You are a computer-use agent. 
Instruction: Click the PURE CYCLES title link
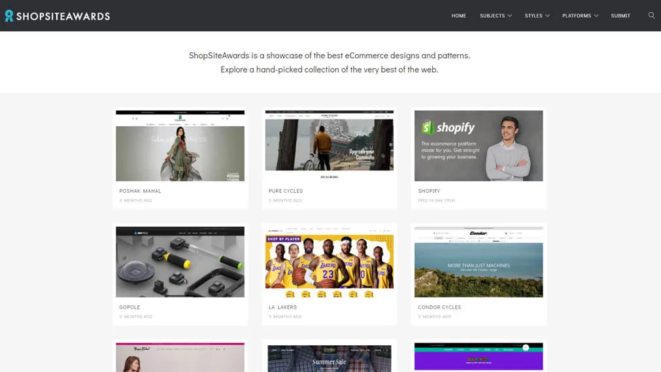pyautogui.click(x=286, y=191)
